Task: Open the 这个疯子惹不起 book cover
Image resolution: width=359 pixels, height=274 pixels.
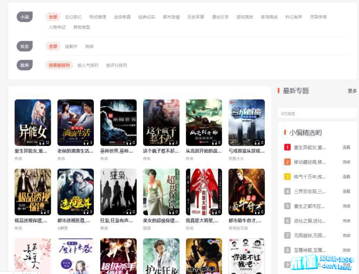Action: coord(161,123)
